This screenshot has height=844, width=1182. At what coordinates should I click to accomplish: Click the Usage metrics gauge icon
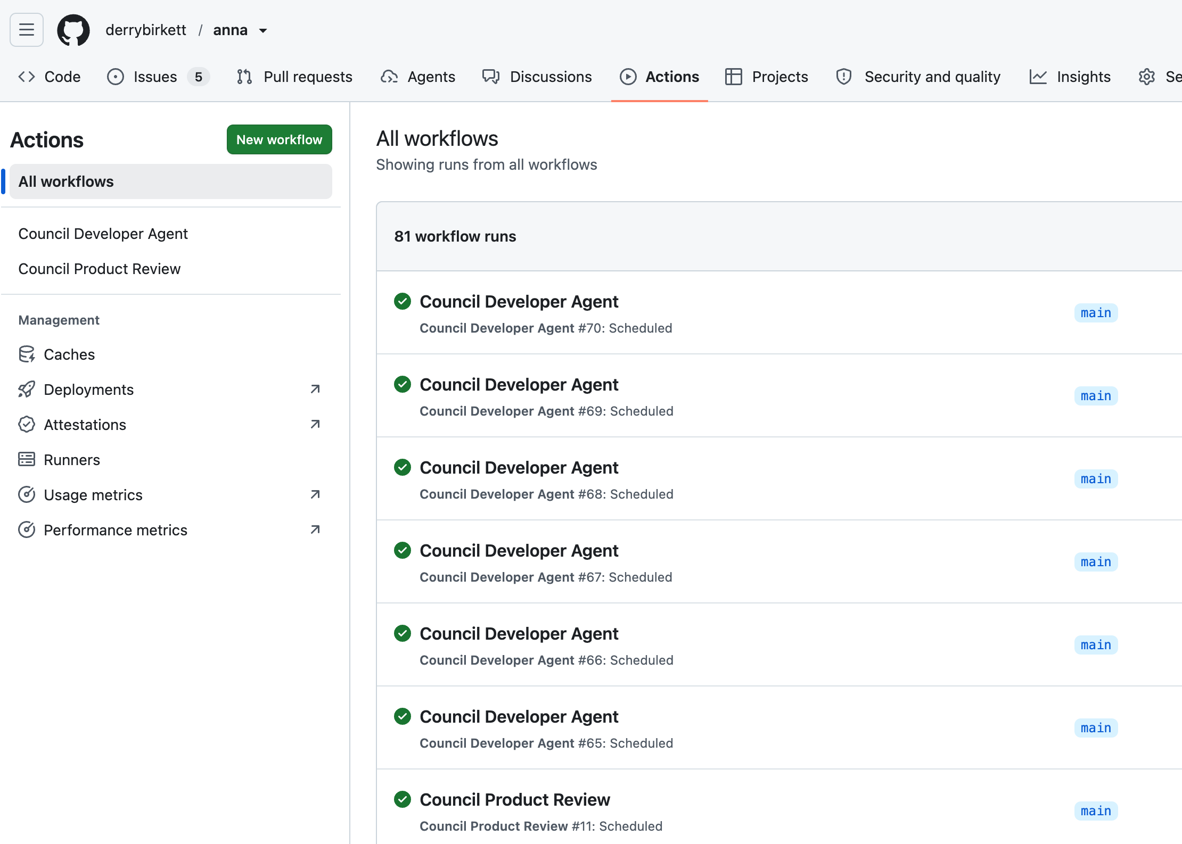(27, 494)
